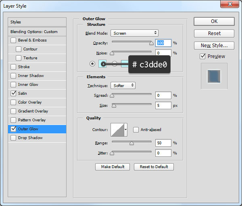Screen dimensions: 242x206
Task: Click the Spread value field
Action: (163, 96)
